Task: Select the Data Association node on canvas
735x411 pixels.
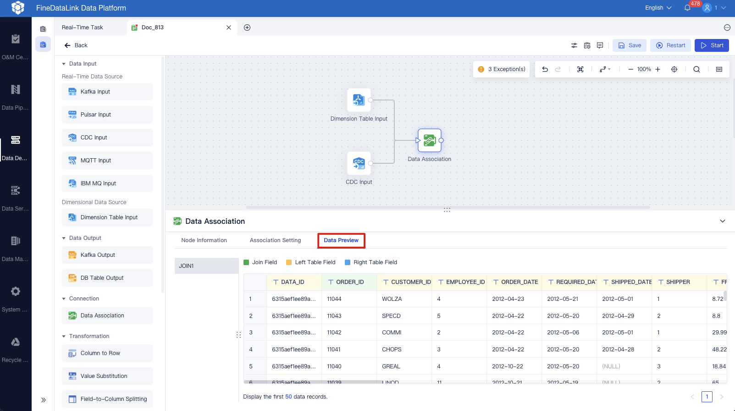Action: click(430, 140)
